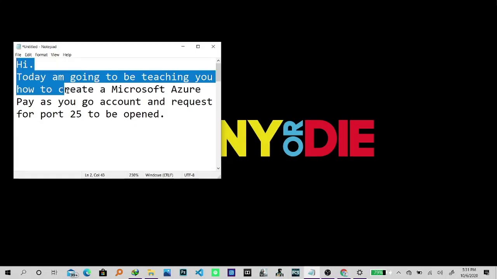Open File Explorer from taskbar

(151, 273)
